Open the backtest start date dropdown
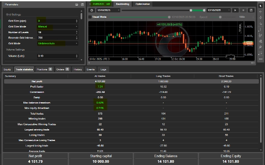The height and width of the screenshot is (165, 265). (x=108, y=10)
